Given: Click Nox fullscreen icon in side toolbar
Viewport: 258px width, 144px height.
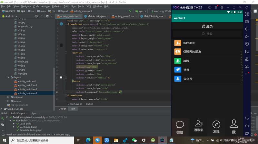Looking at the screenshot, I should (x=247, y=14).
